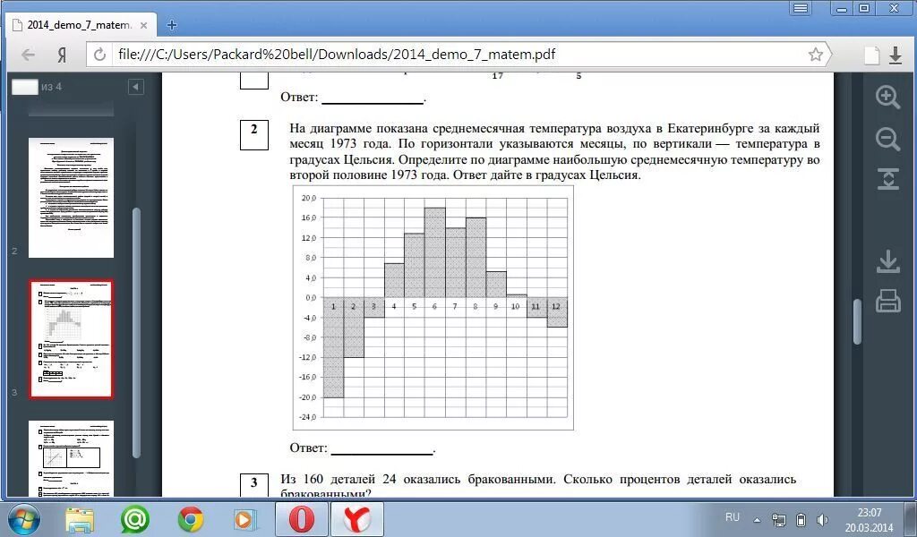
Task: Click the thumbnail panel scrollbar
Action: pos(137,333)
